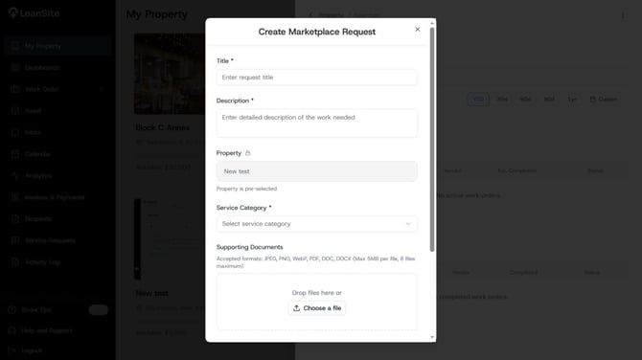Click the LeanSite logo in the sidebar
This screenshot has width=642, height=360.
[x=34, y=13]
